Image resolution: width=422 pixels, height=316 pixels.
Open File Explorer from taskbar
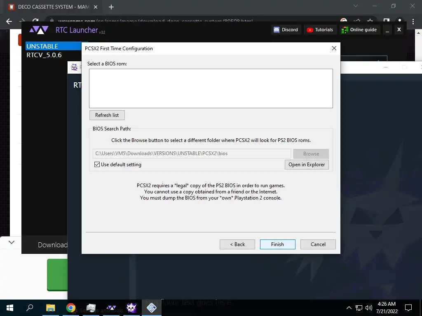[x=50, y=308]
